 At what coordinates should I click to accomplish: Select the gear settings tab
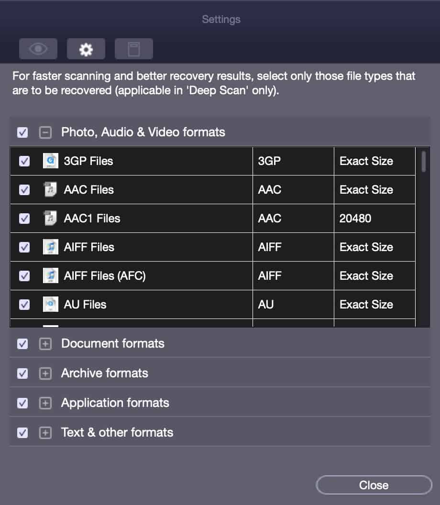pyautogui.click(x=86, y=49)
